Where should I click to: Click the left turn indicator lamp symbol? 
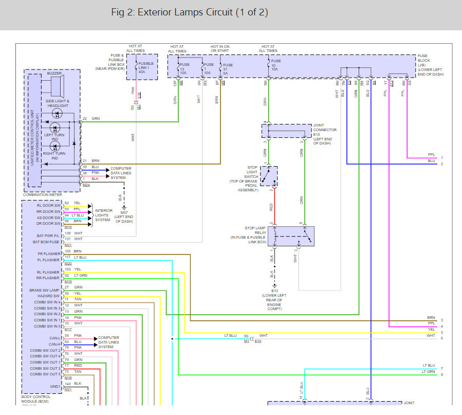pyautogui.click(x=55, y=128)
